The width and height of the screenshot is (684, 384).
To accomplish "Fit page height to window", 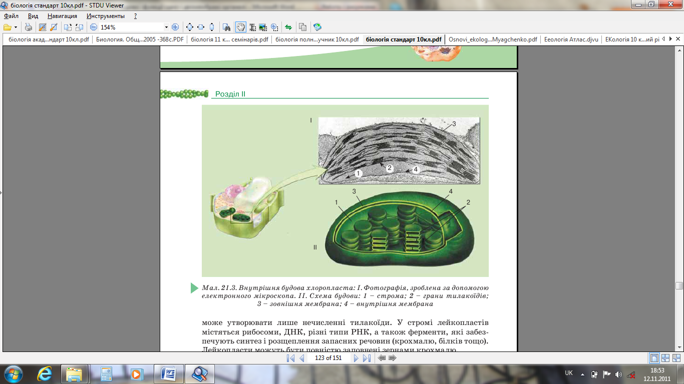I will click(x=212, y=27).
